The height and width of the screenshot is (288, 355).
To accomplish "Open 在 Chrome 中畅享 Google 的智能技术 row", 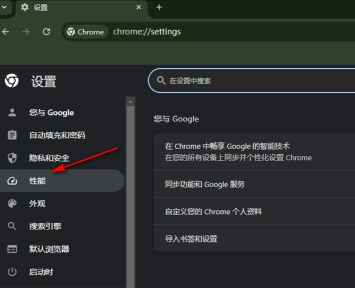I will [x=254, y=152].
